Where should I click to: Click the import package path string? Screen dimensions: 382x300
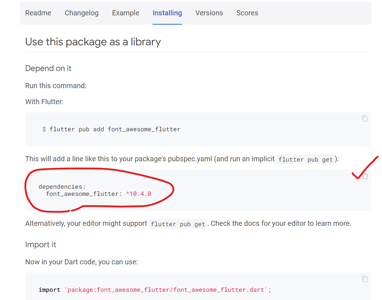click(x=165, y=290)
